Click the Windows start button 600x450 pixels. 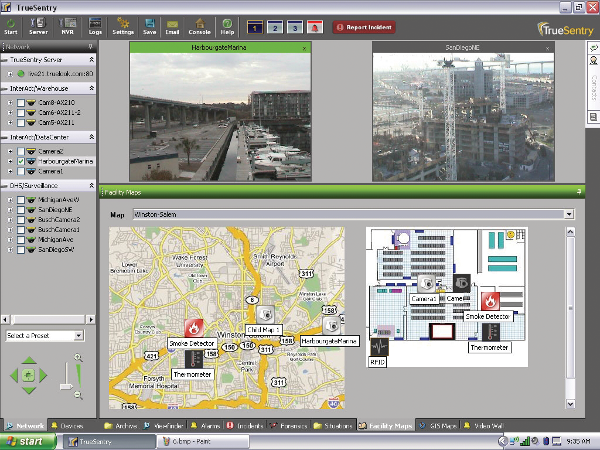click(x=28, y=441)
